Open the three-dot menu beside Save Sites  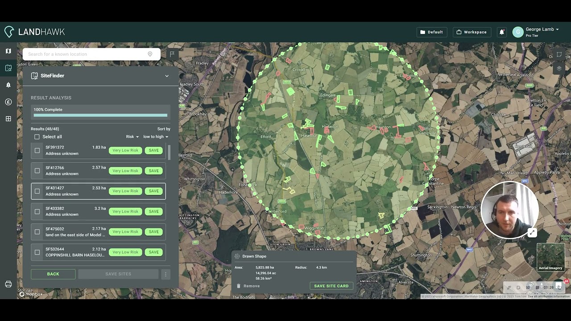(166, 274)
